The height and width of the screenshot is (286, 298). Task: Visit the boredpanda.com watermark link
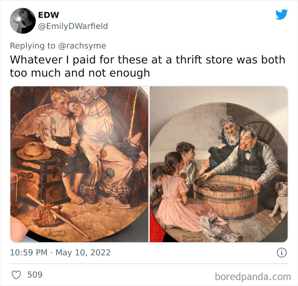pyautogui.click(x=253, y=277)
